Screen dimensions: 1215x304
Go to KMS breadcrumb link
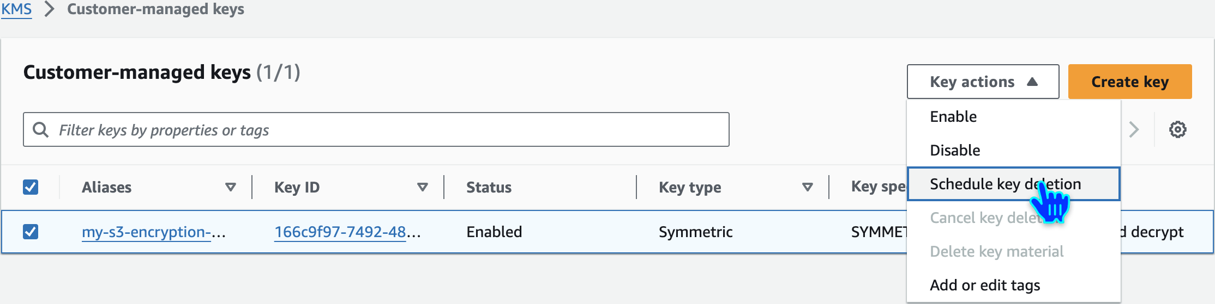[x=16, y=9]
